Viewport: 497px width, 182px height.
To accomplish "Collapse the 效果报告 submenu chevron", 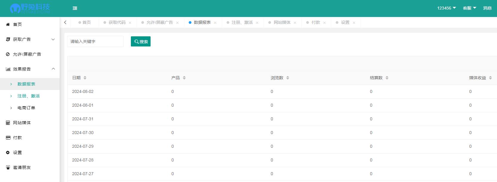I will (x=53, y=69).
